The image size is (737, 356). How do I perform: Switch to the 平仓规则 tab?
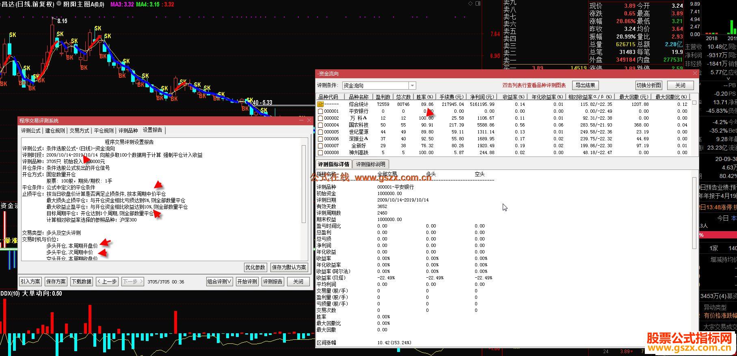pos(104,131)
